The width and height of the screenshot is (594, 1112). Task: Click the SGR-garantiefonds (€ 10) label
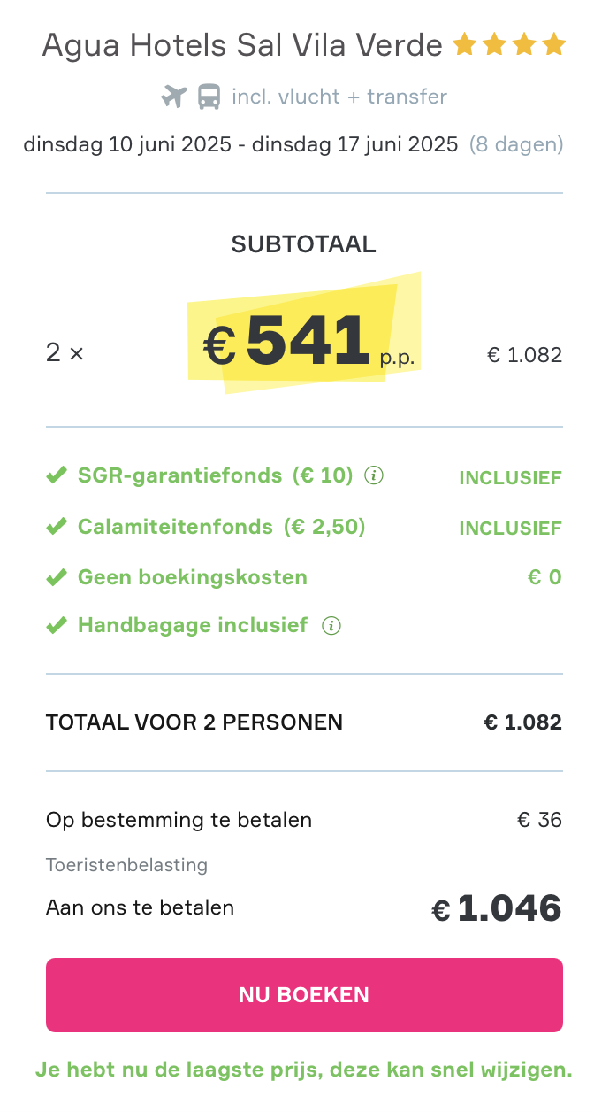pos(215,476)
